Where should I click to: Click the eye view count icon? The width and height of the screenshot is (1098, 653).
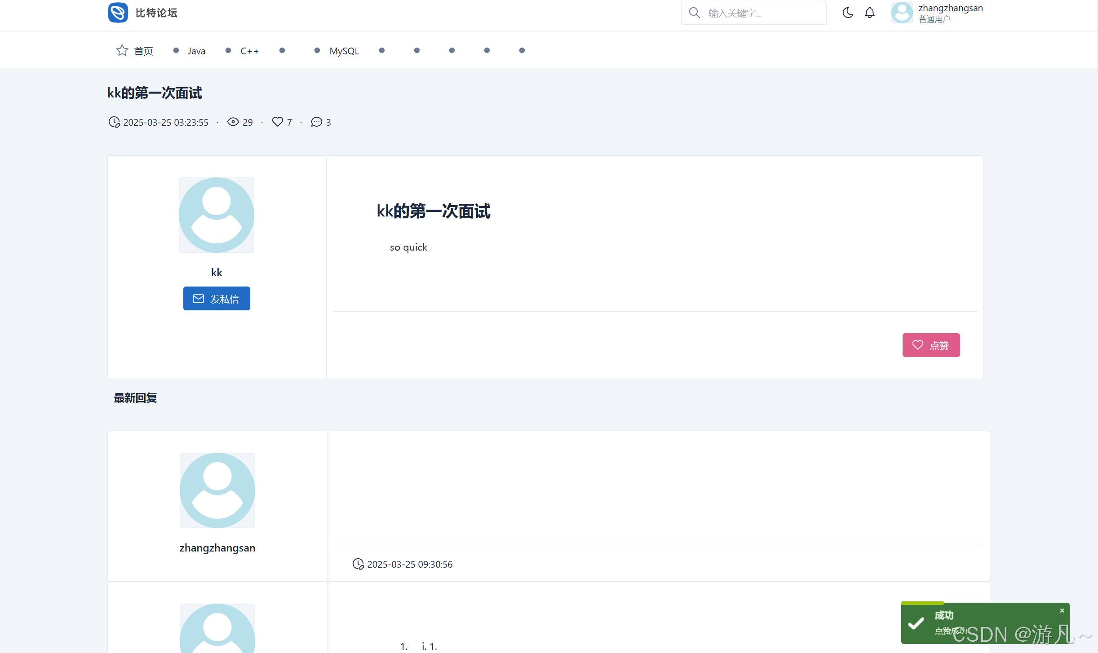point(233,122)
